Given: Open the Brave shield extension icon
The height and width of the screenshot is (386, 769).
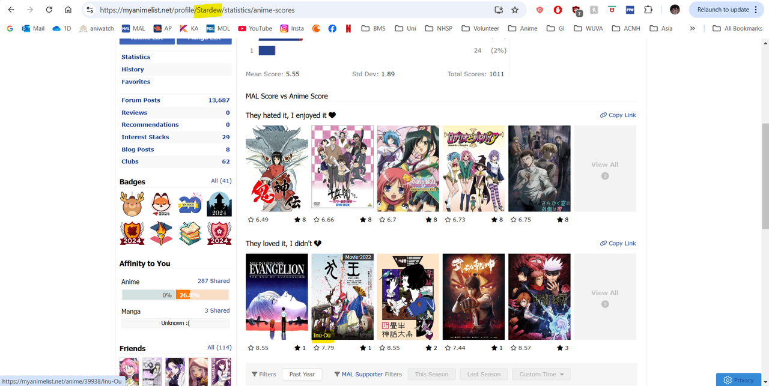Looking at the screenshot, I should 540,10.
